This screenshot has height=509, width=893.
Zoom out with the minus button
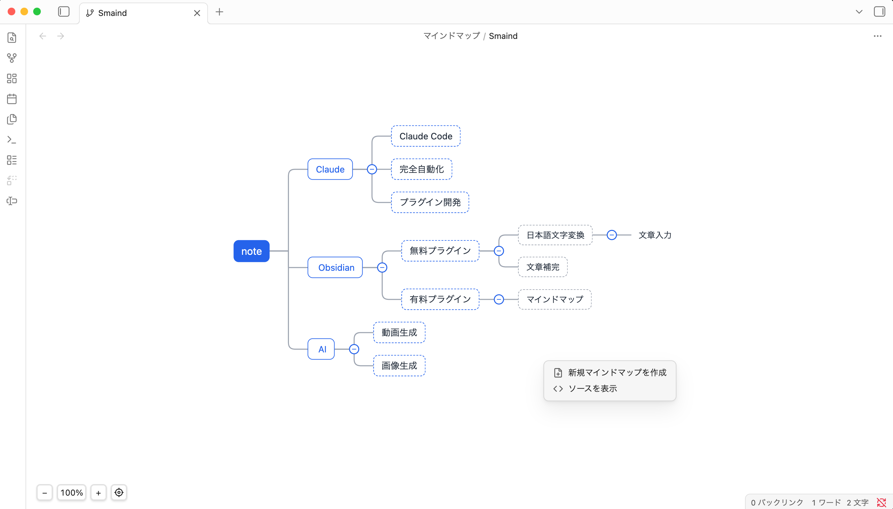(x=45, y=492)
